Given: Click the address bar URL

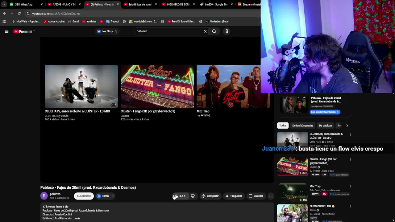Looking at the screenshot, I should tap(56, 14).
